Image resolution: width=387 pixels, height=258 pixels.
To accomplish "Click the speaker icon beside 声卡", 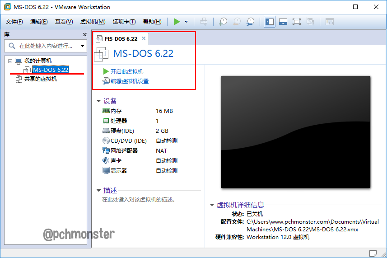I will click(x=106, y=160).
